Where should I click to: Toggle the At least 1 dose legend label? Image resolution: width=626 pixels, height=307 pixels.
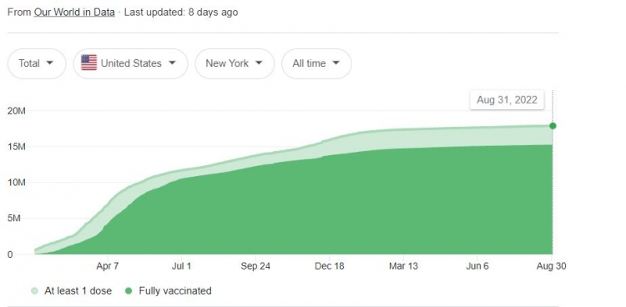pyautogui.click(x=78, y=291)
